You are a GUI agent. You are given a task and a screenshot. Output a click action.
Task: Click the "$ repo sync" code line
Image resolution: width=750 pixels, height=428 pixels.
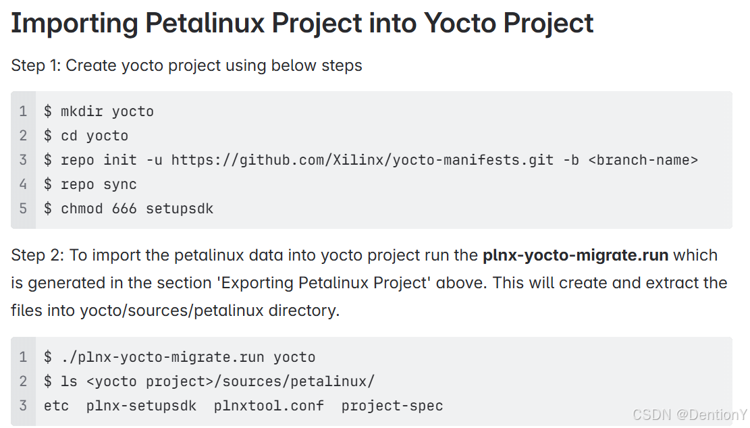tap(90, 184)
